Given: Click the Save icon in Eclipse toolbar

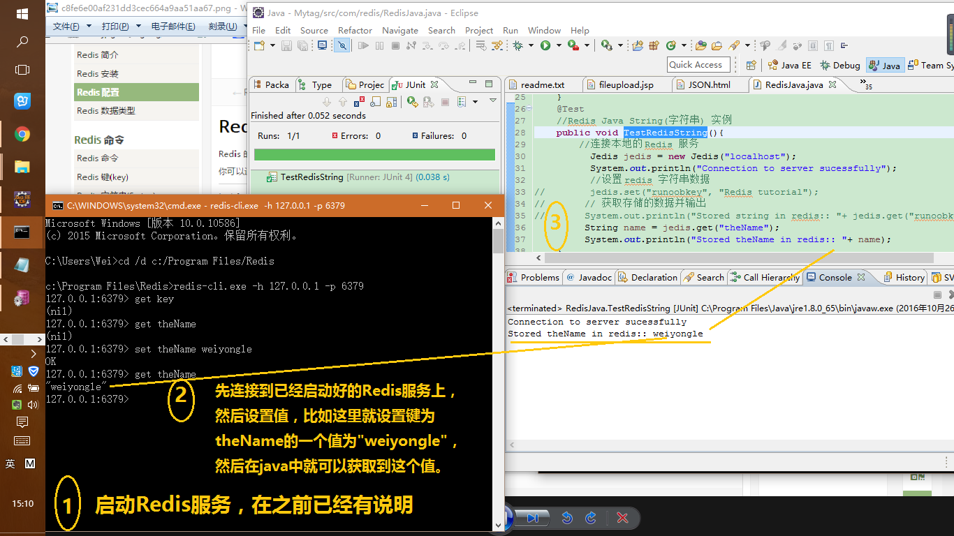Looking at the screenshot, I should tap(286, 45).
